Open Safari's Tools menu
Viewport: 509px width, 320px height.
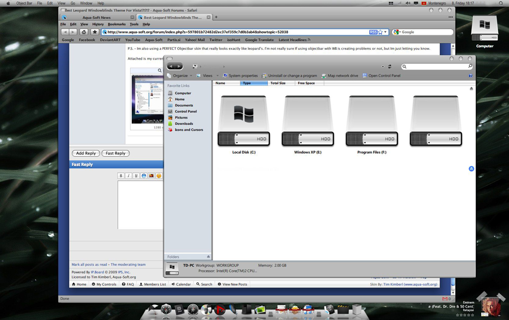(134, 24)
